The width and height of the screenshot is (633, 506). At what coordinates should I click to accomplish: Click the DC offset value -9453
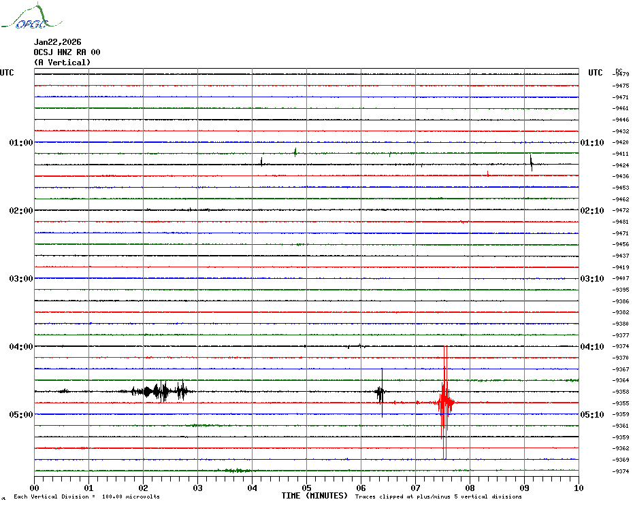(621, 188)
